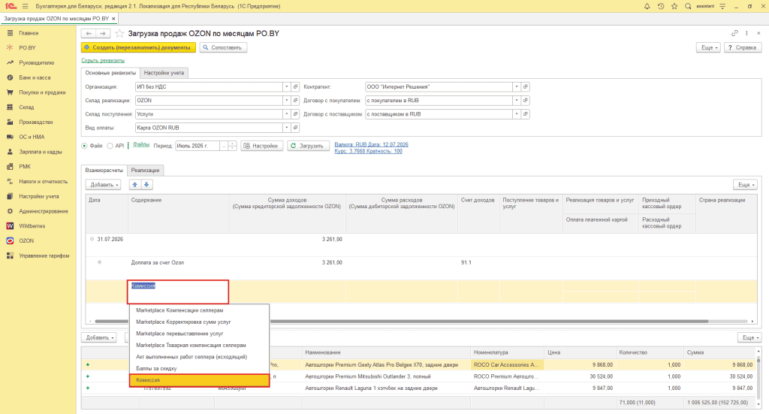Open Руководителю section
Screen dimensions: 769x414
click(36, 63)
